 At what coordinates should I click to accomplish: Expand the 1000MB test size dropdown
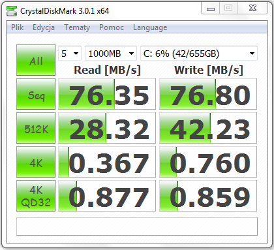coord(111,54)
